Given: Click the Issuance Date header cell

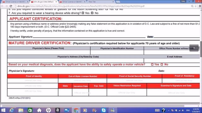Looking at the screenshot, I should pos(80,86).
